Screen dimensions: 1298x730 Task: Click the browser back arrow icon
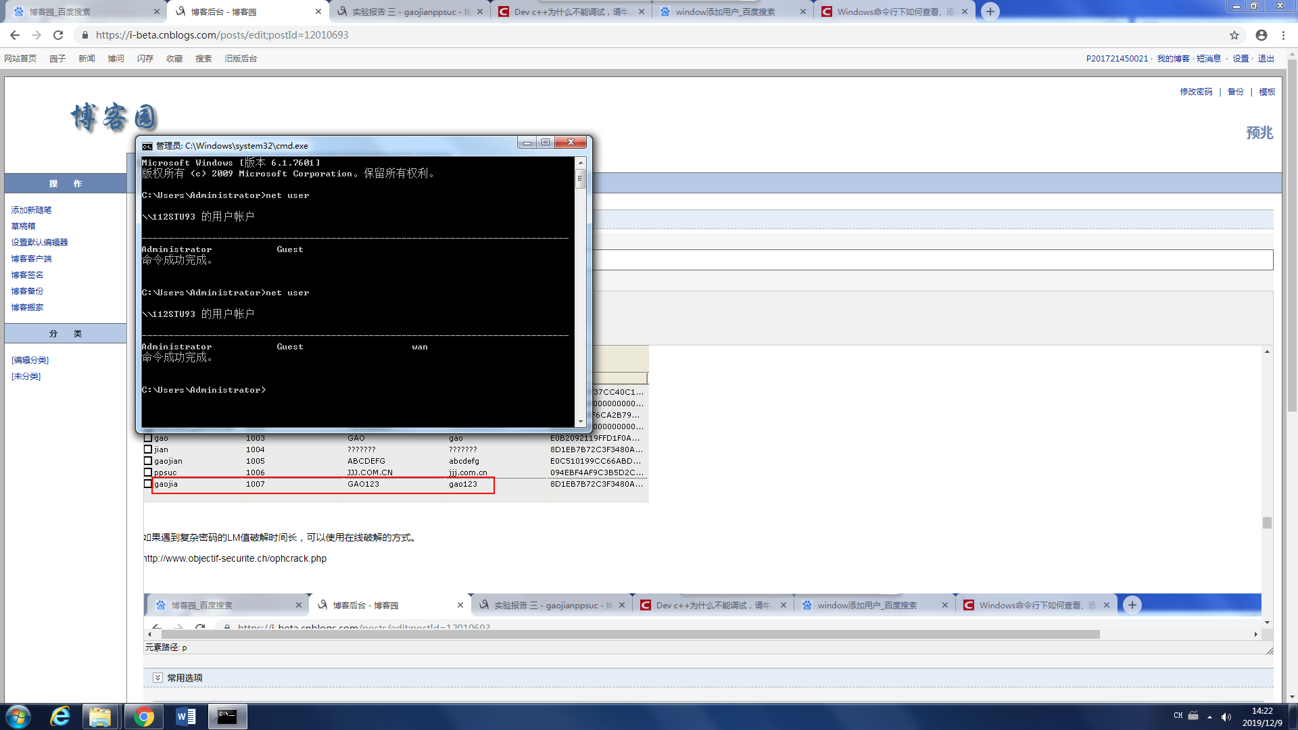(x=15, y=35)
